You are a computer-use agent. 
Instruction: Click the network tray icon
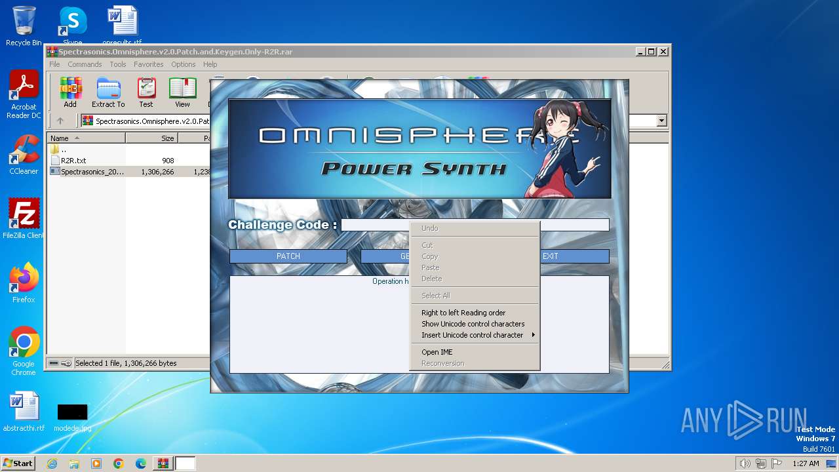[761, 463]
